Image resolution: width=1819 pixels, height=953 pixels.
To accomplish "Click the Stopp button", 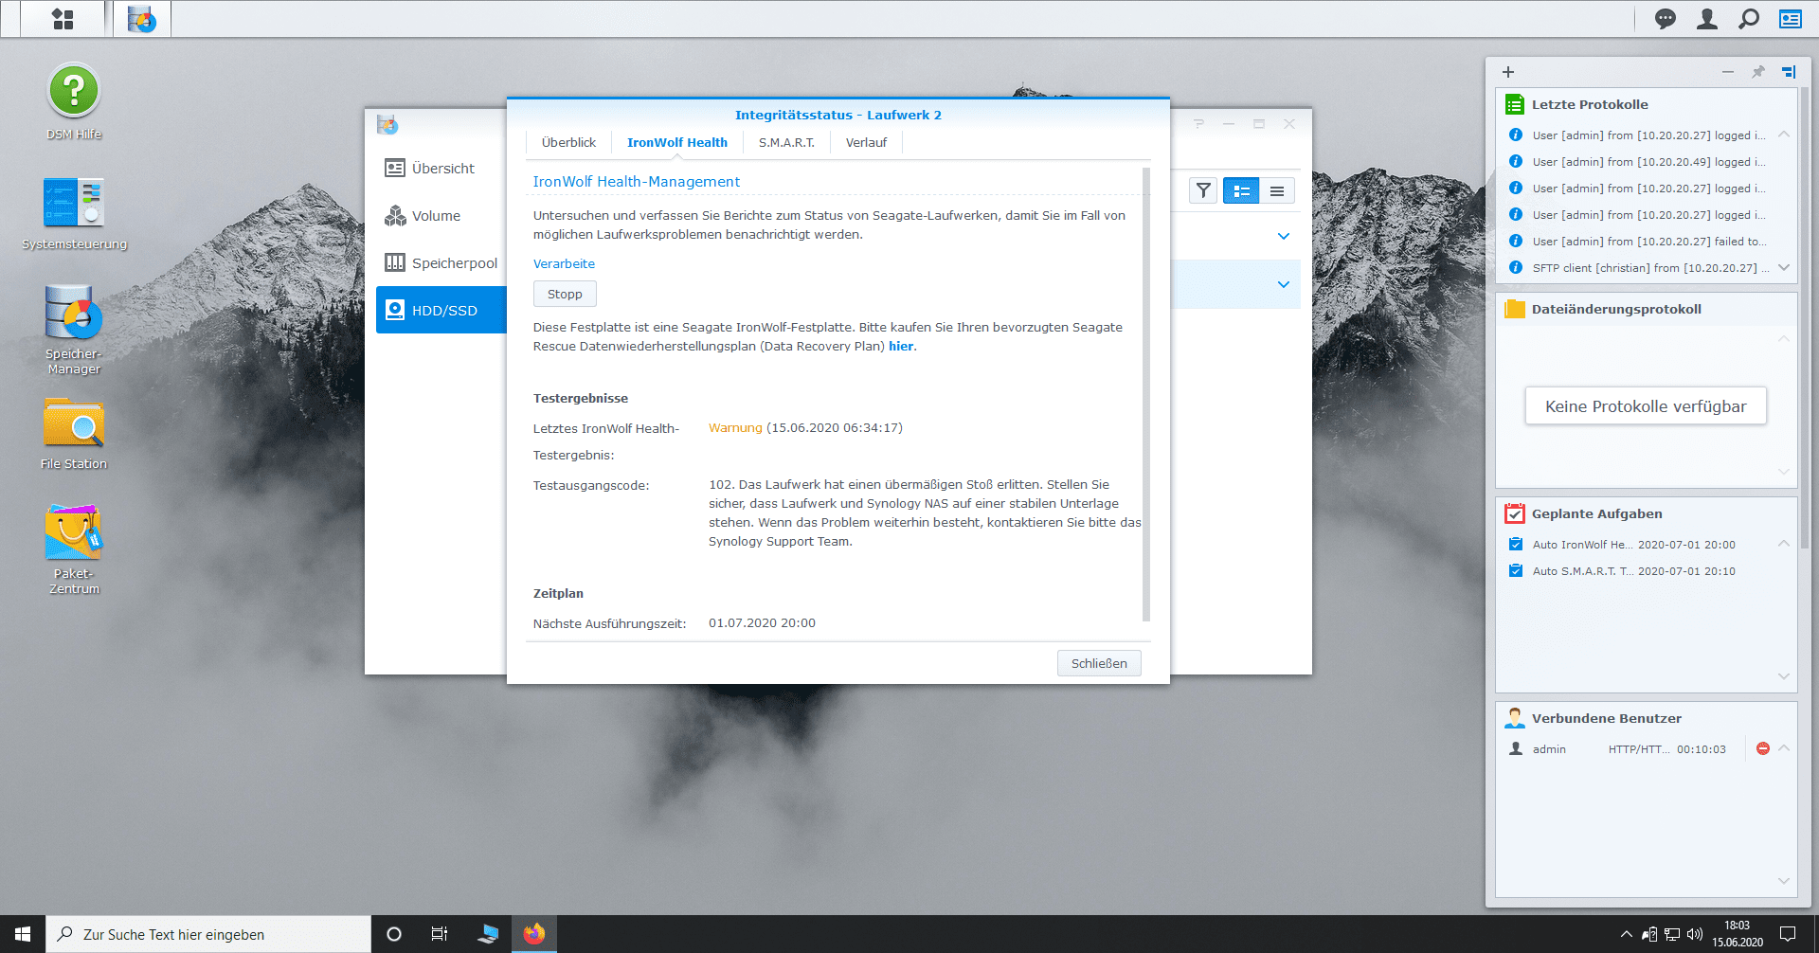I will click(565, 294).
